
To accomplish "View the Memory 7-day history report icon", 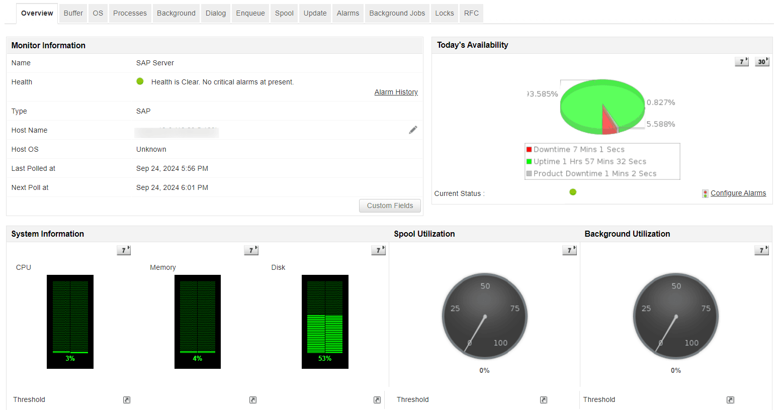I will 251,250.
